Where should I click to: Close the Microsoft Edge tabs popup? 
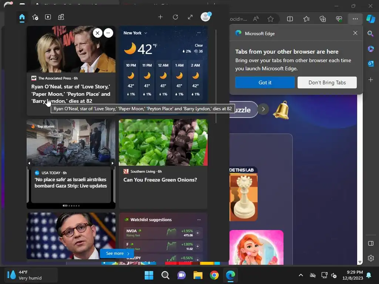point(355,33)
